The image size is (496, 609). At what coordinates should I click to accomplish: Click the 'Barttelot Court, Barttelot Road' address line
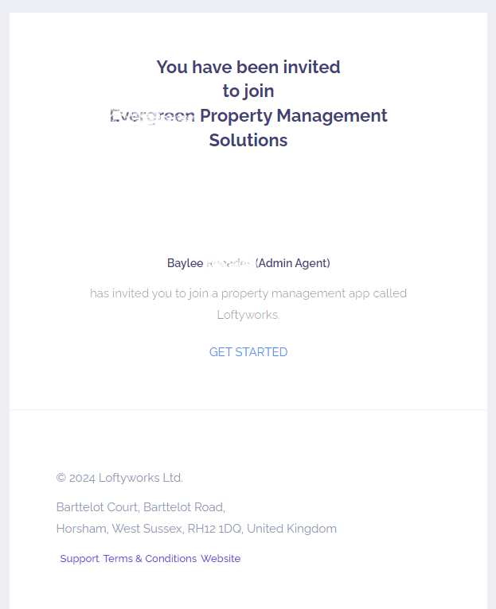pyautogui.click(x=141, y=507)
